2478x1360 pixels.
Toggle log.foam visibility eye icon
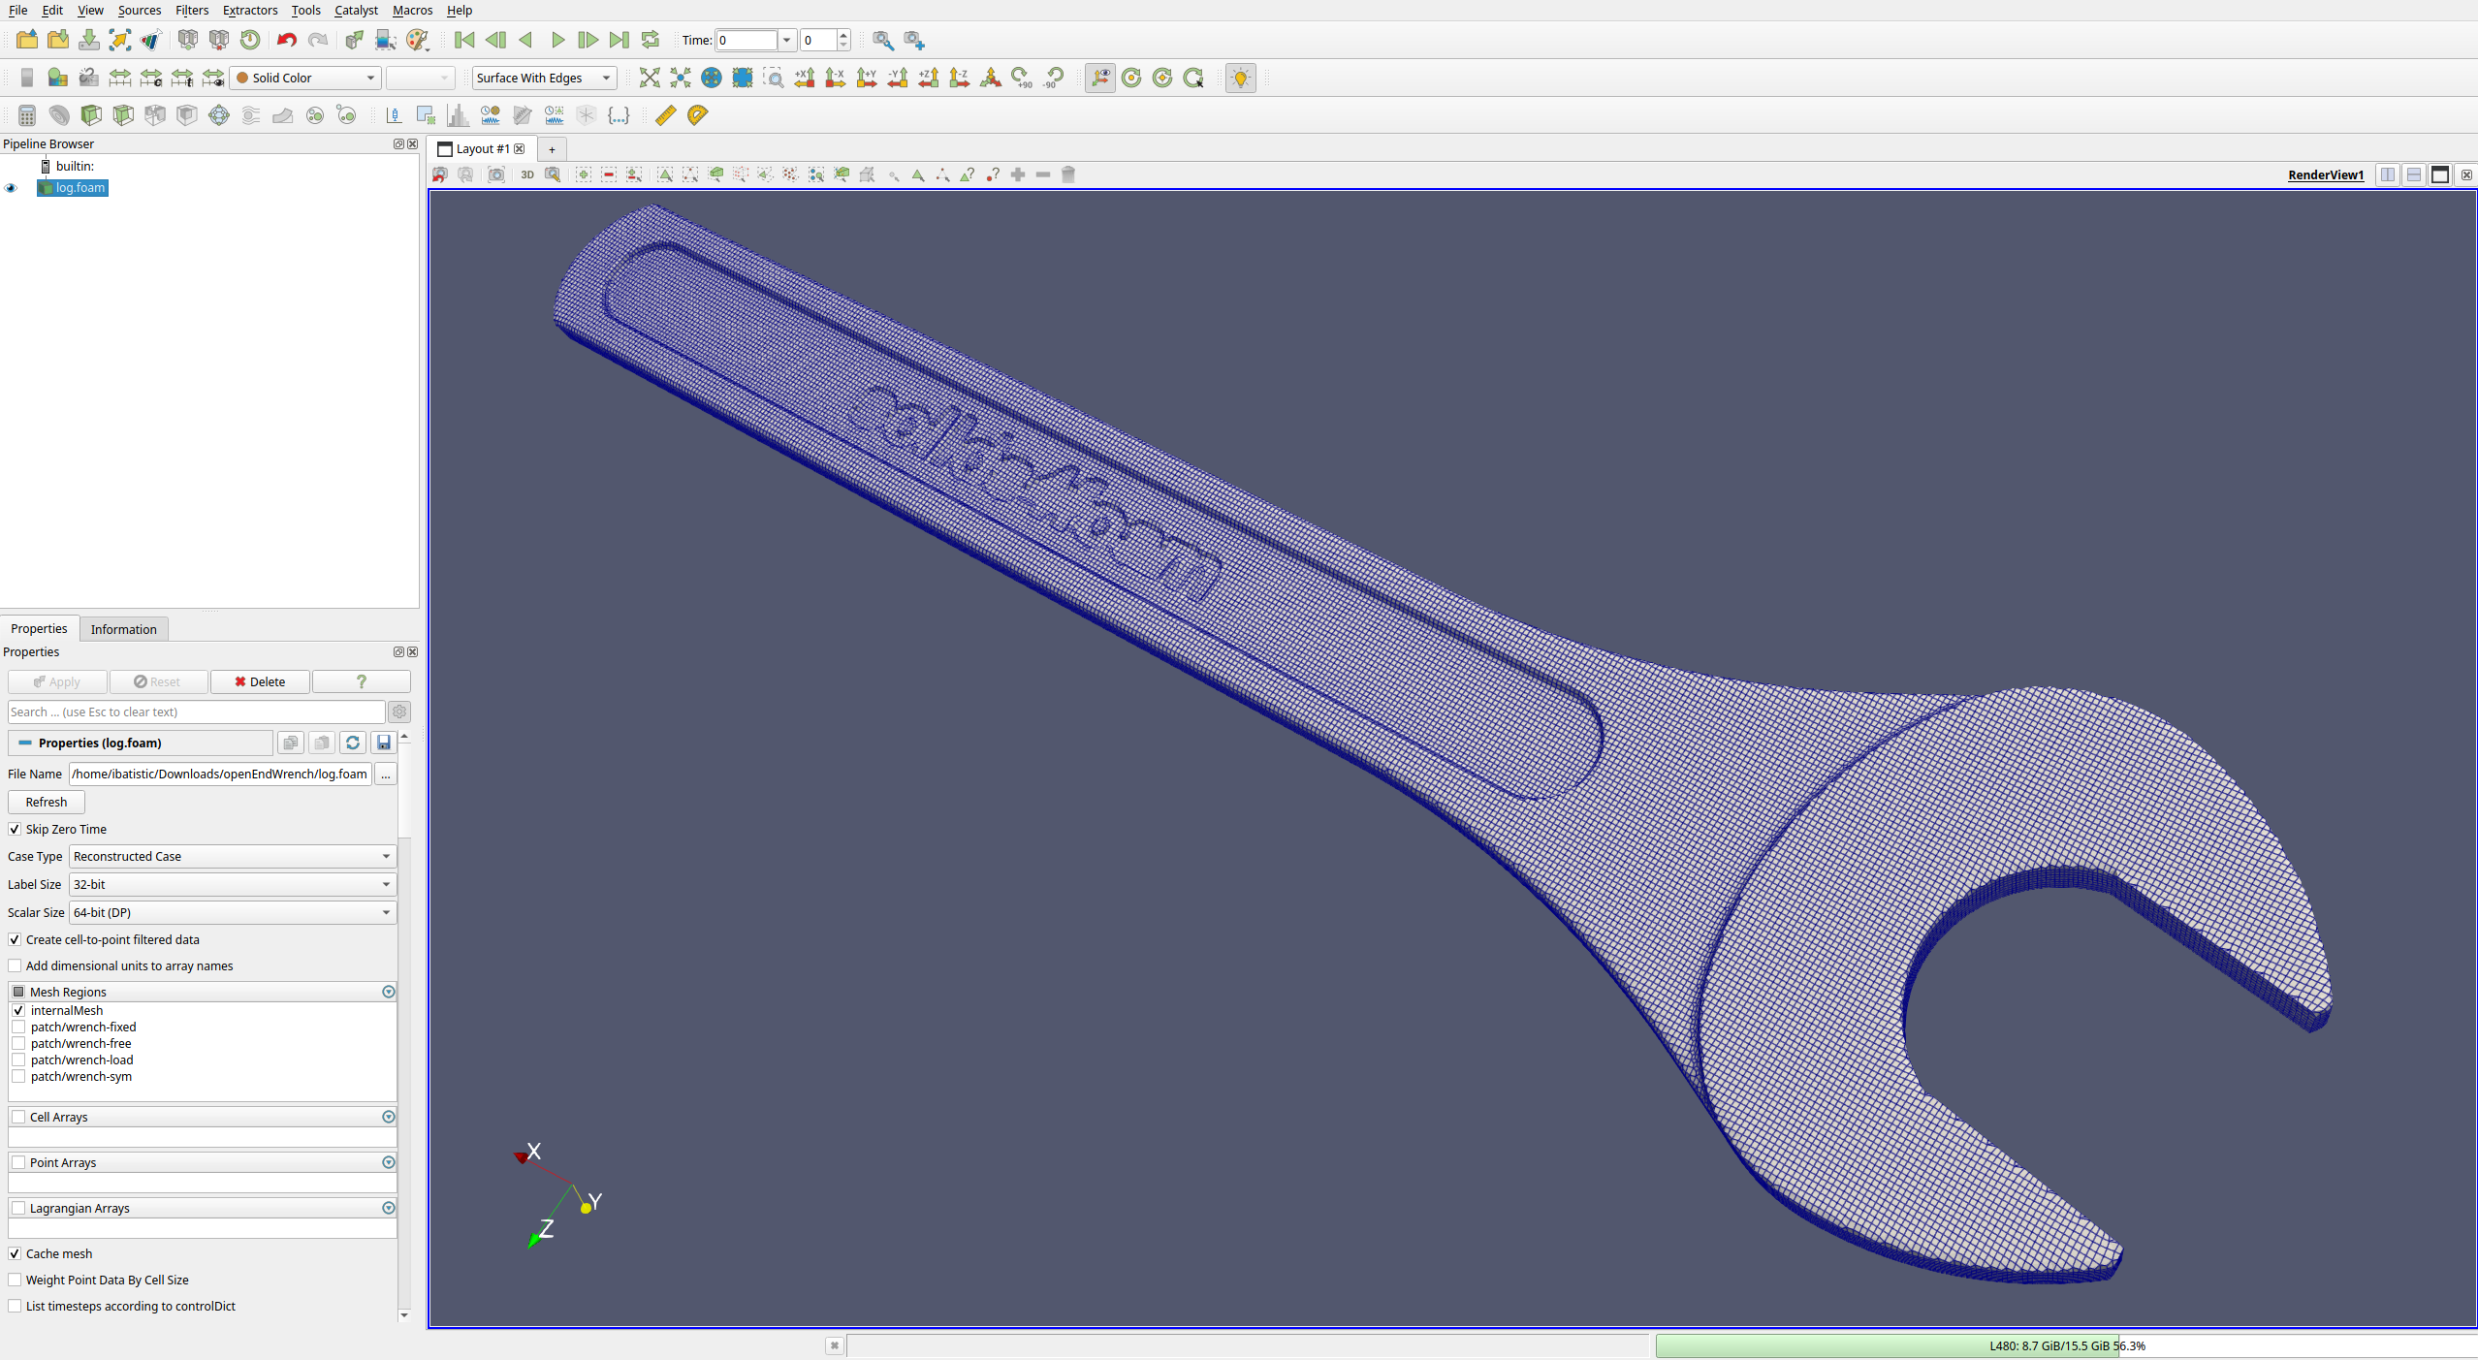pos(12,188)
